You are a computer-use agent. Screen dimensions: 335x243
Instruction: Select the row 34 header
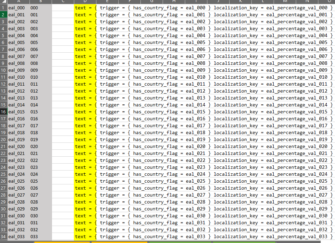point(3,237)
